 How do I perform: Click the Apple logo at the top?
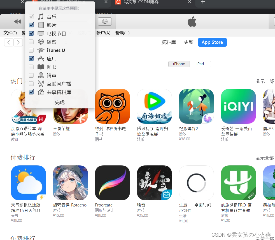tap(192, 22)
